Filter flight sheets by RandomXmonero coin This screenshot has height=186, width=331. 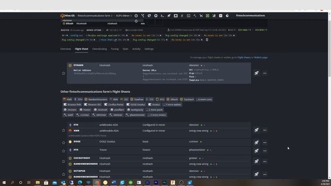(x=96, y=99)
